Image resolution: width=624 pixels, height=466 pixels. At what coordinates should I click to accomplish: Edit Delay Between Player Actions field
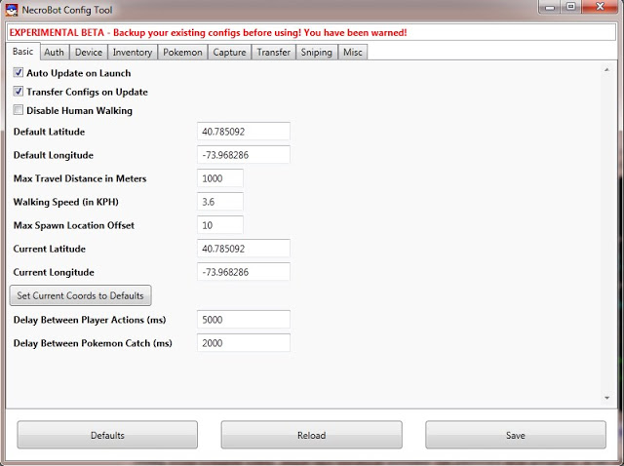(244, 320)
